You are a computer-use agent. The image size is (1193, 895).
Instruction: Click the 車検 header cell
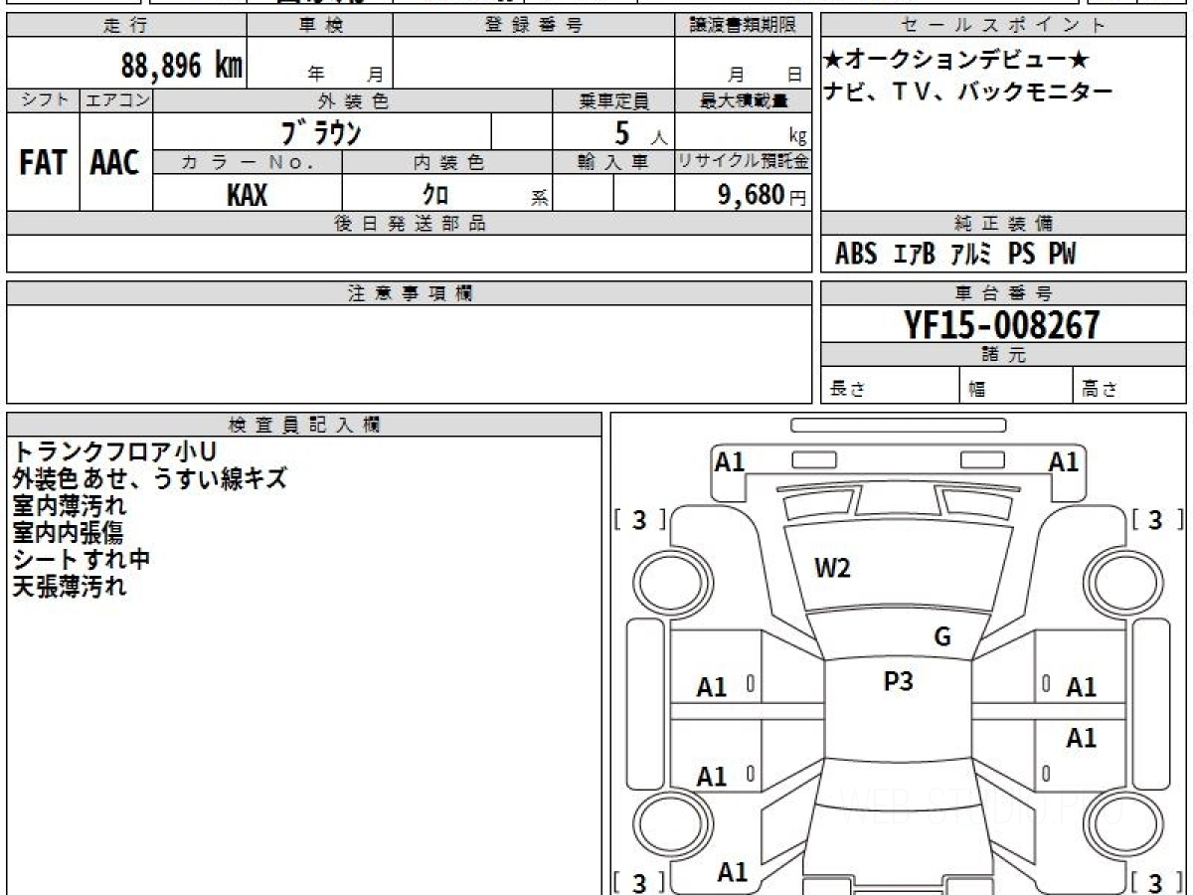pyautogui.click(x=320, y=26)
